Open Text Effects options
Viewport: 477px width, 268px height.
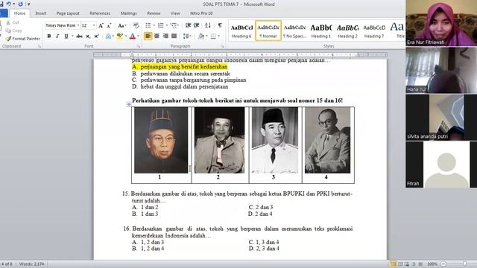click(x=110, y=36)
